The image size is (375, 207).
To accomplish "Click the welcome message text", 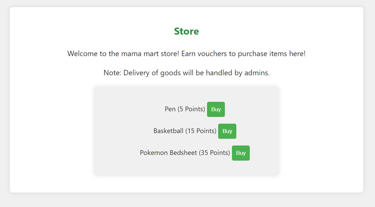I will coord(186,53).
